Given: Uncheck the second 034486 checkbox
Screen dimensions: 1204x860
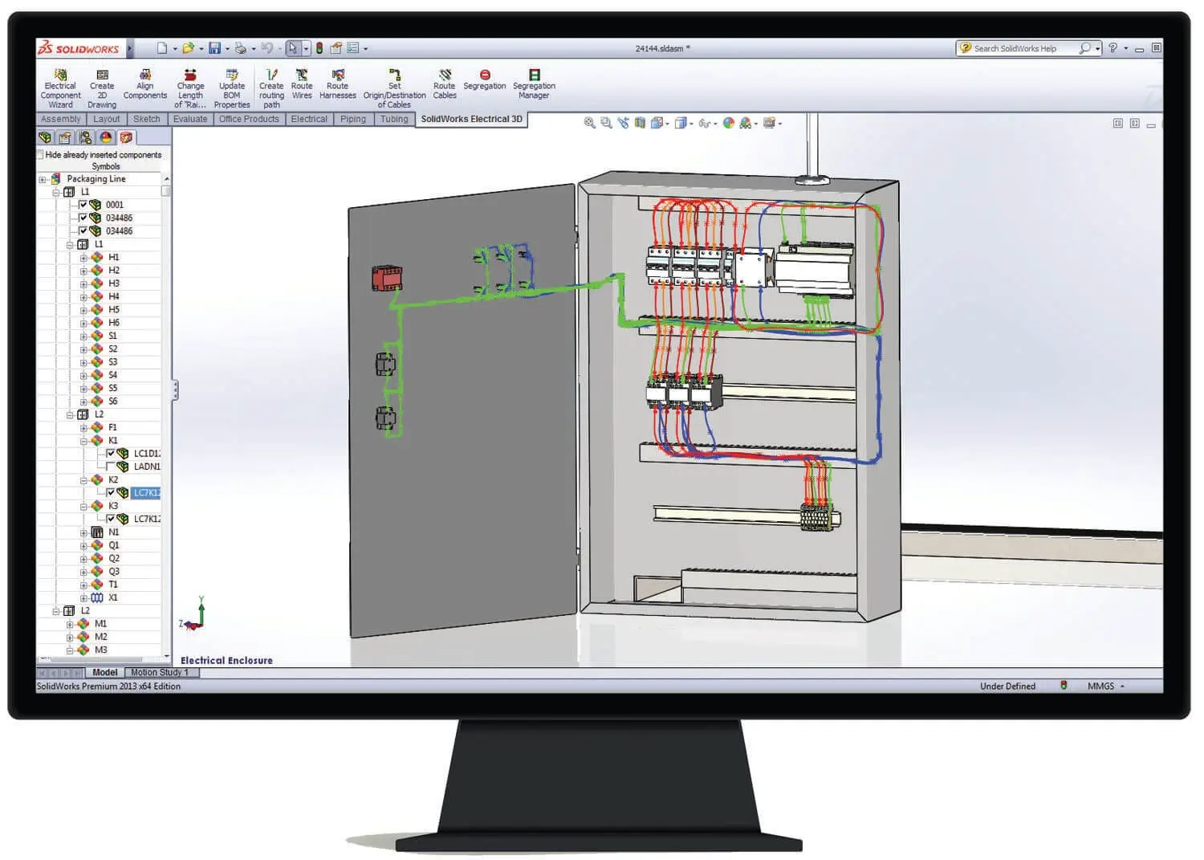Looking at the screenshot, I should coord(83,230).
